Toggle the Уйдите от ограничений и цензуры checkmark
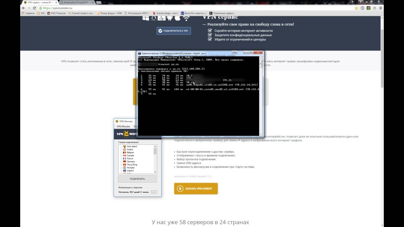 click(x=210, y=39)
